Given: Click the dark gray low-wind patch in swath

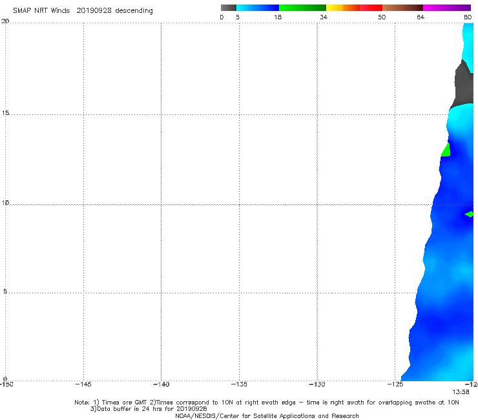Looking at the screenshot, I should point(463,84).
